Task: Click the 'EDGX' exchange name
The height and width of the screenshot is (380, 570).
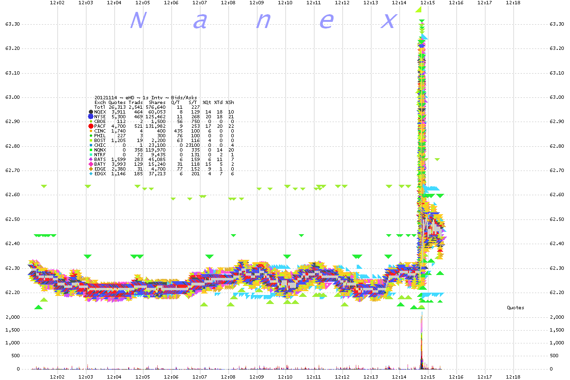Action: pos(100,173)
